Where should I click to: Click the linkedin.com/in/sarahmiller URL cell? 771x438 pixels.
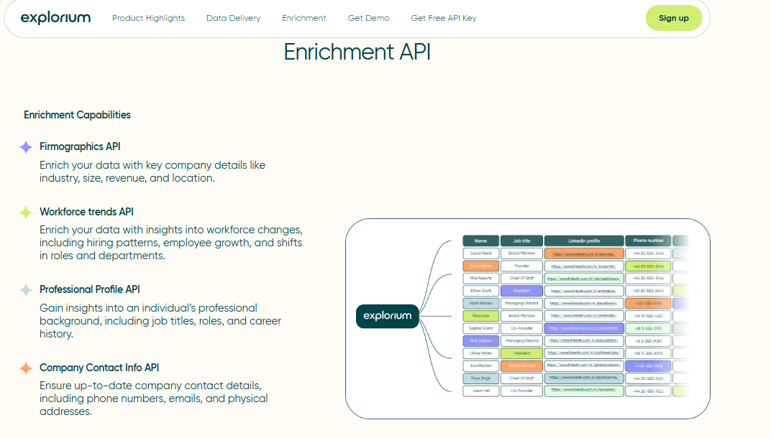[x=584, y=316]
